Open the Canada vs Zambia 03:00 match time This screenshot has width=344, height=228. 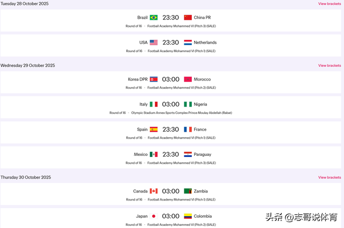coord(171,191)
